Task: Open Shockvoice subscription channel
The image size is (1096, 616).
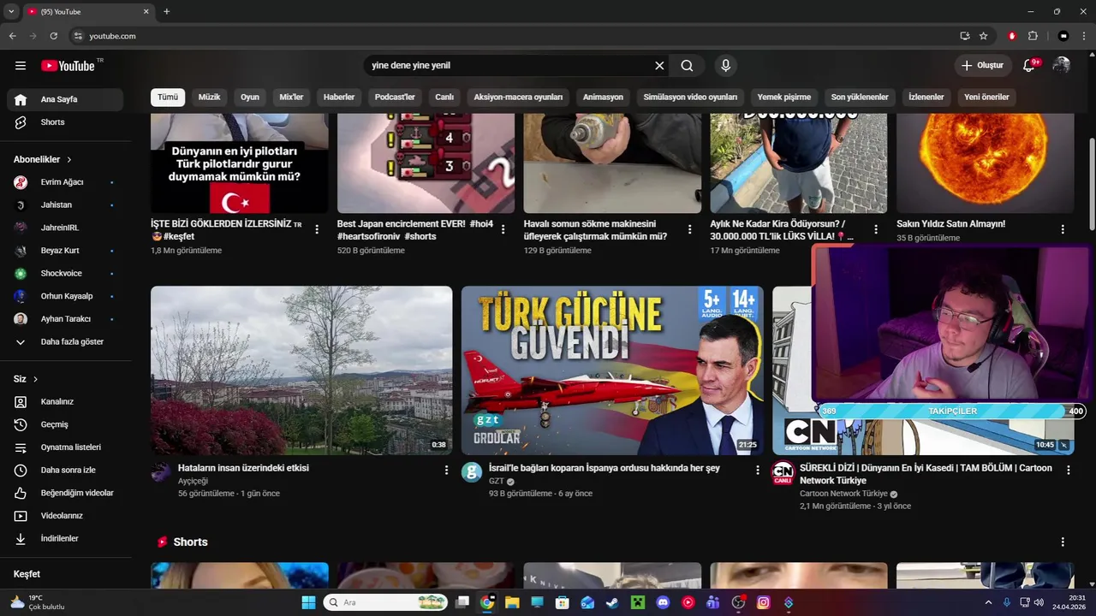Action: pos(65,274)
